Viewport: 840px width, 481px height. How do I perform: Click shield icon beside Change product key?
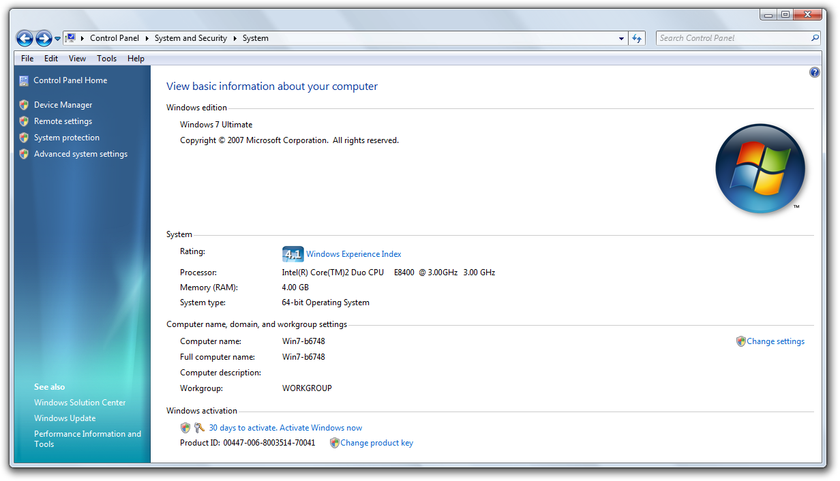tap(335, 443)
